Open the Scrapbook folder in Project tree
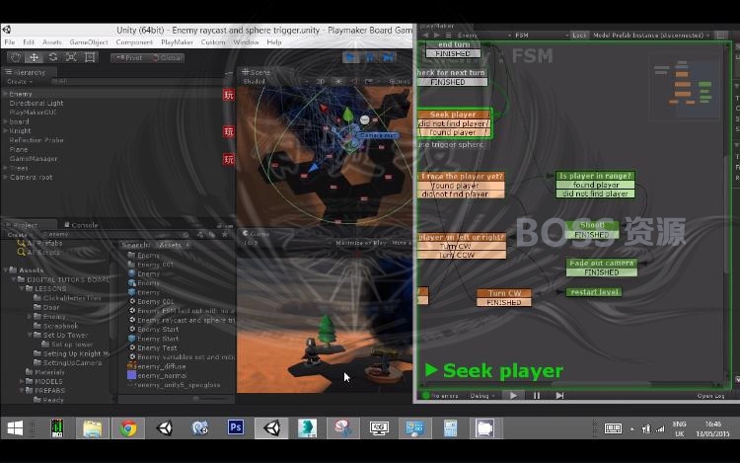This screenshot has height=463, width=740. tap(55, 326)
